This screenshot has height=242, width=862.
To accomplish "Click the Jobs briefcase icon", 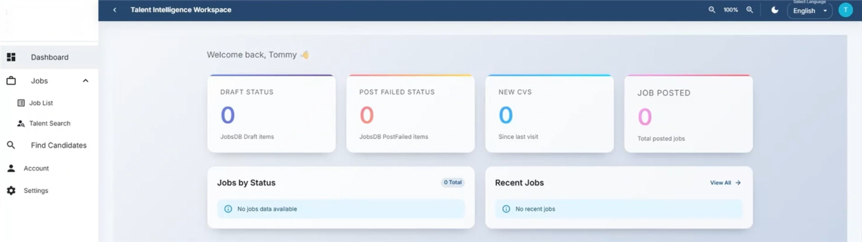I will pyautogui.click(x=11, y=80).
